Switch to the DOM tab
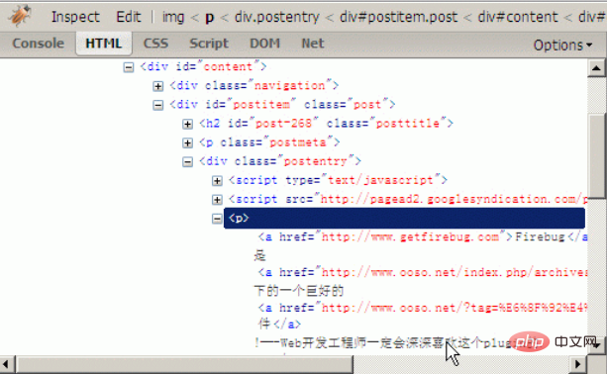The height and width of the screenshot is (374, 607). tap(264, 44)
